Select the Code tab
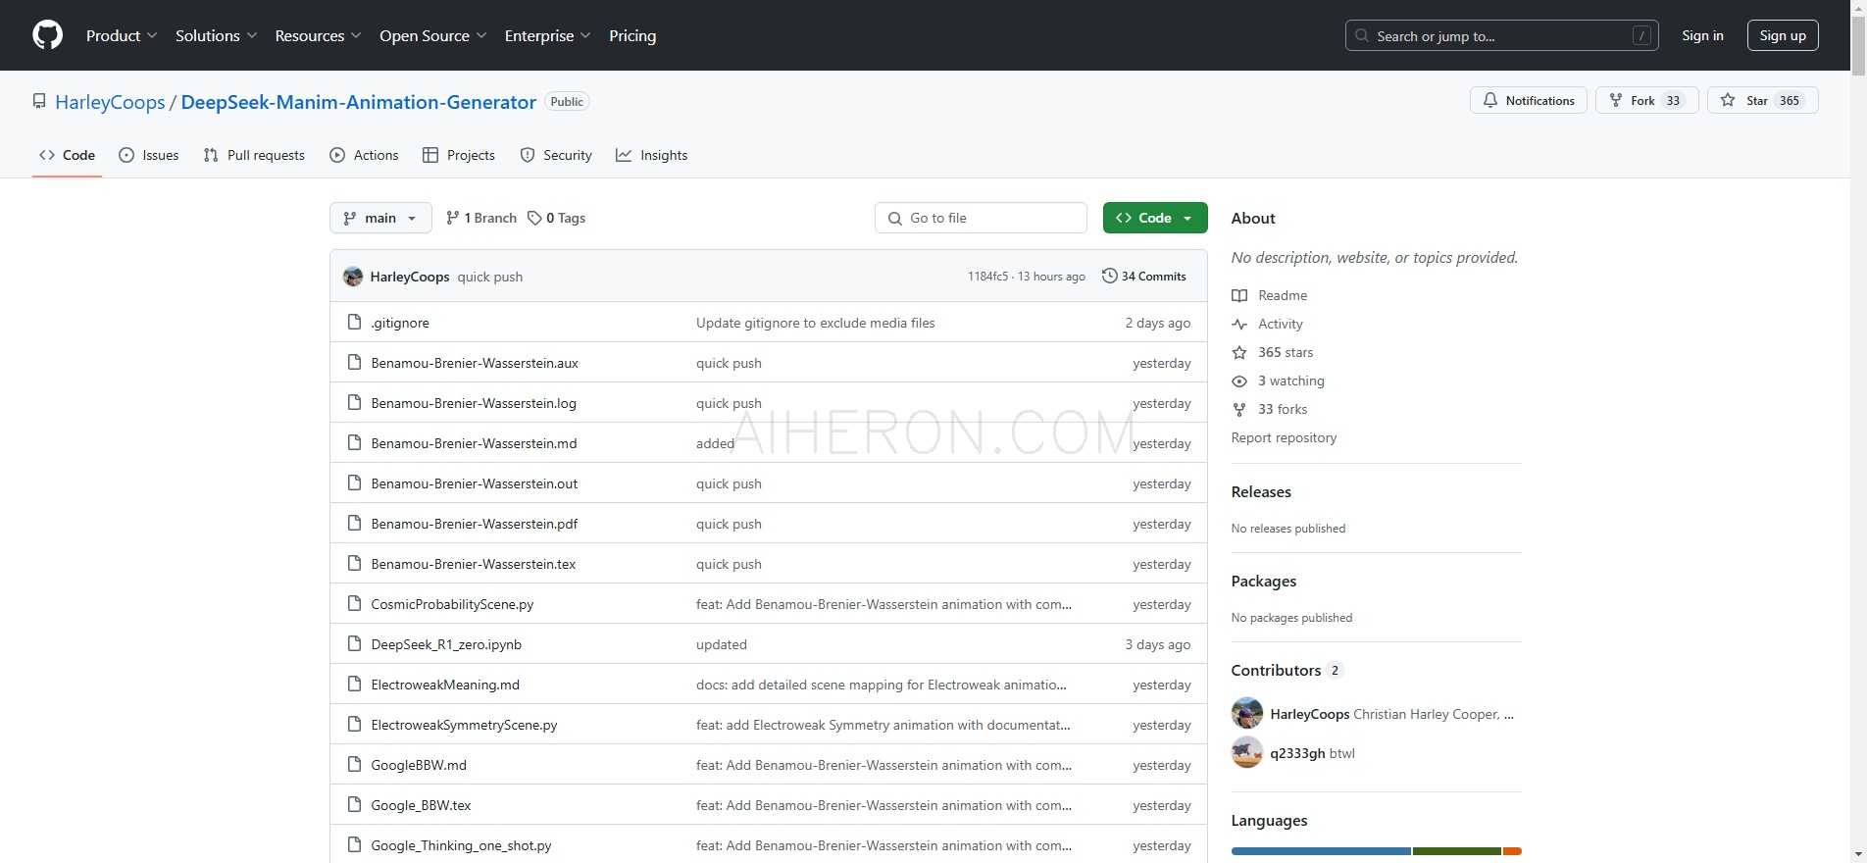The image size is (1867, 863). [x=67, y=155]
